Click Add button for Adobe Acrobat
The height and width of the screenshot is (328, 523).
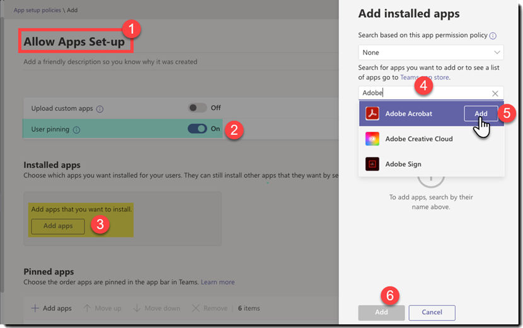coord(481,114)
